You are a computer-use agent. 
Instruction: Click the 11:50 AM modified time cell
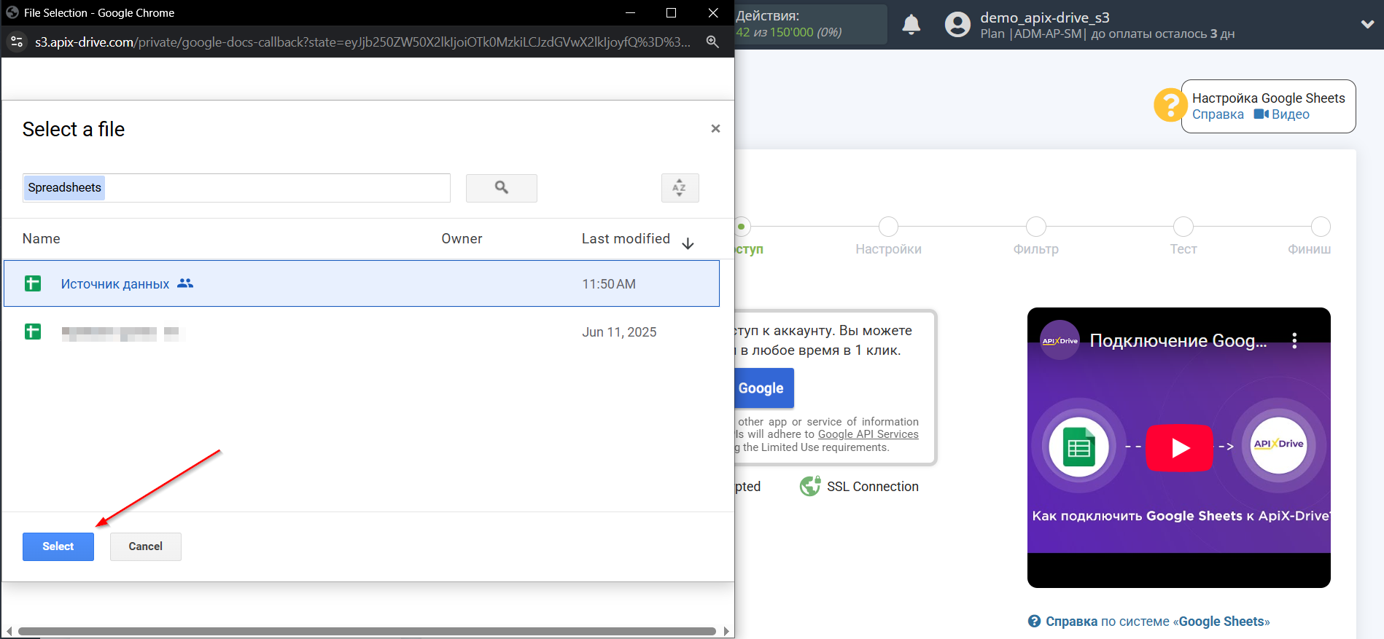[609, 284]
